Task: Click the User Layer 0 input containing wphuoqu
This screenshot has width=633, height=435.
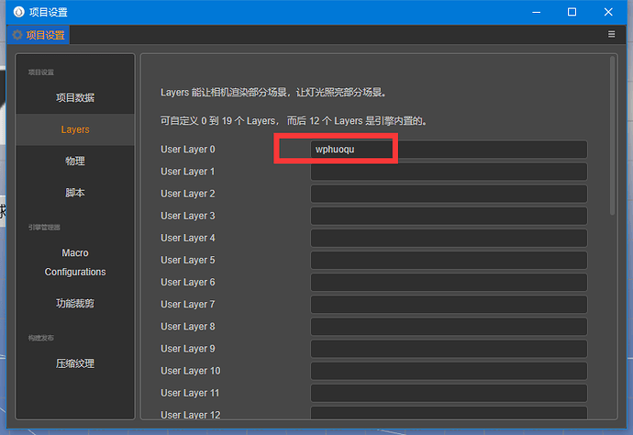Action: (x=449, y=150)
